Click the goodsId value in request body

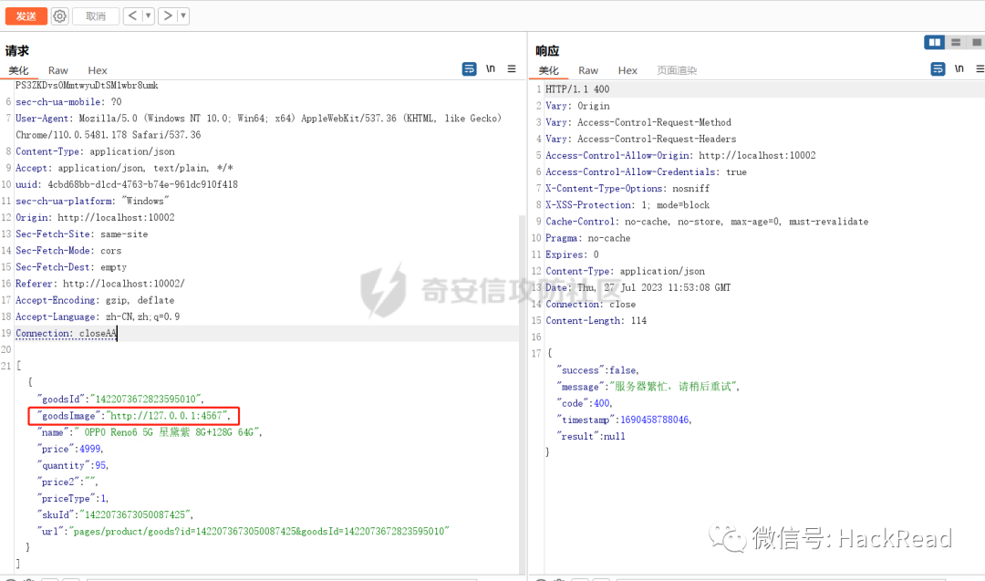click(x=146, y=399)
